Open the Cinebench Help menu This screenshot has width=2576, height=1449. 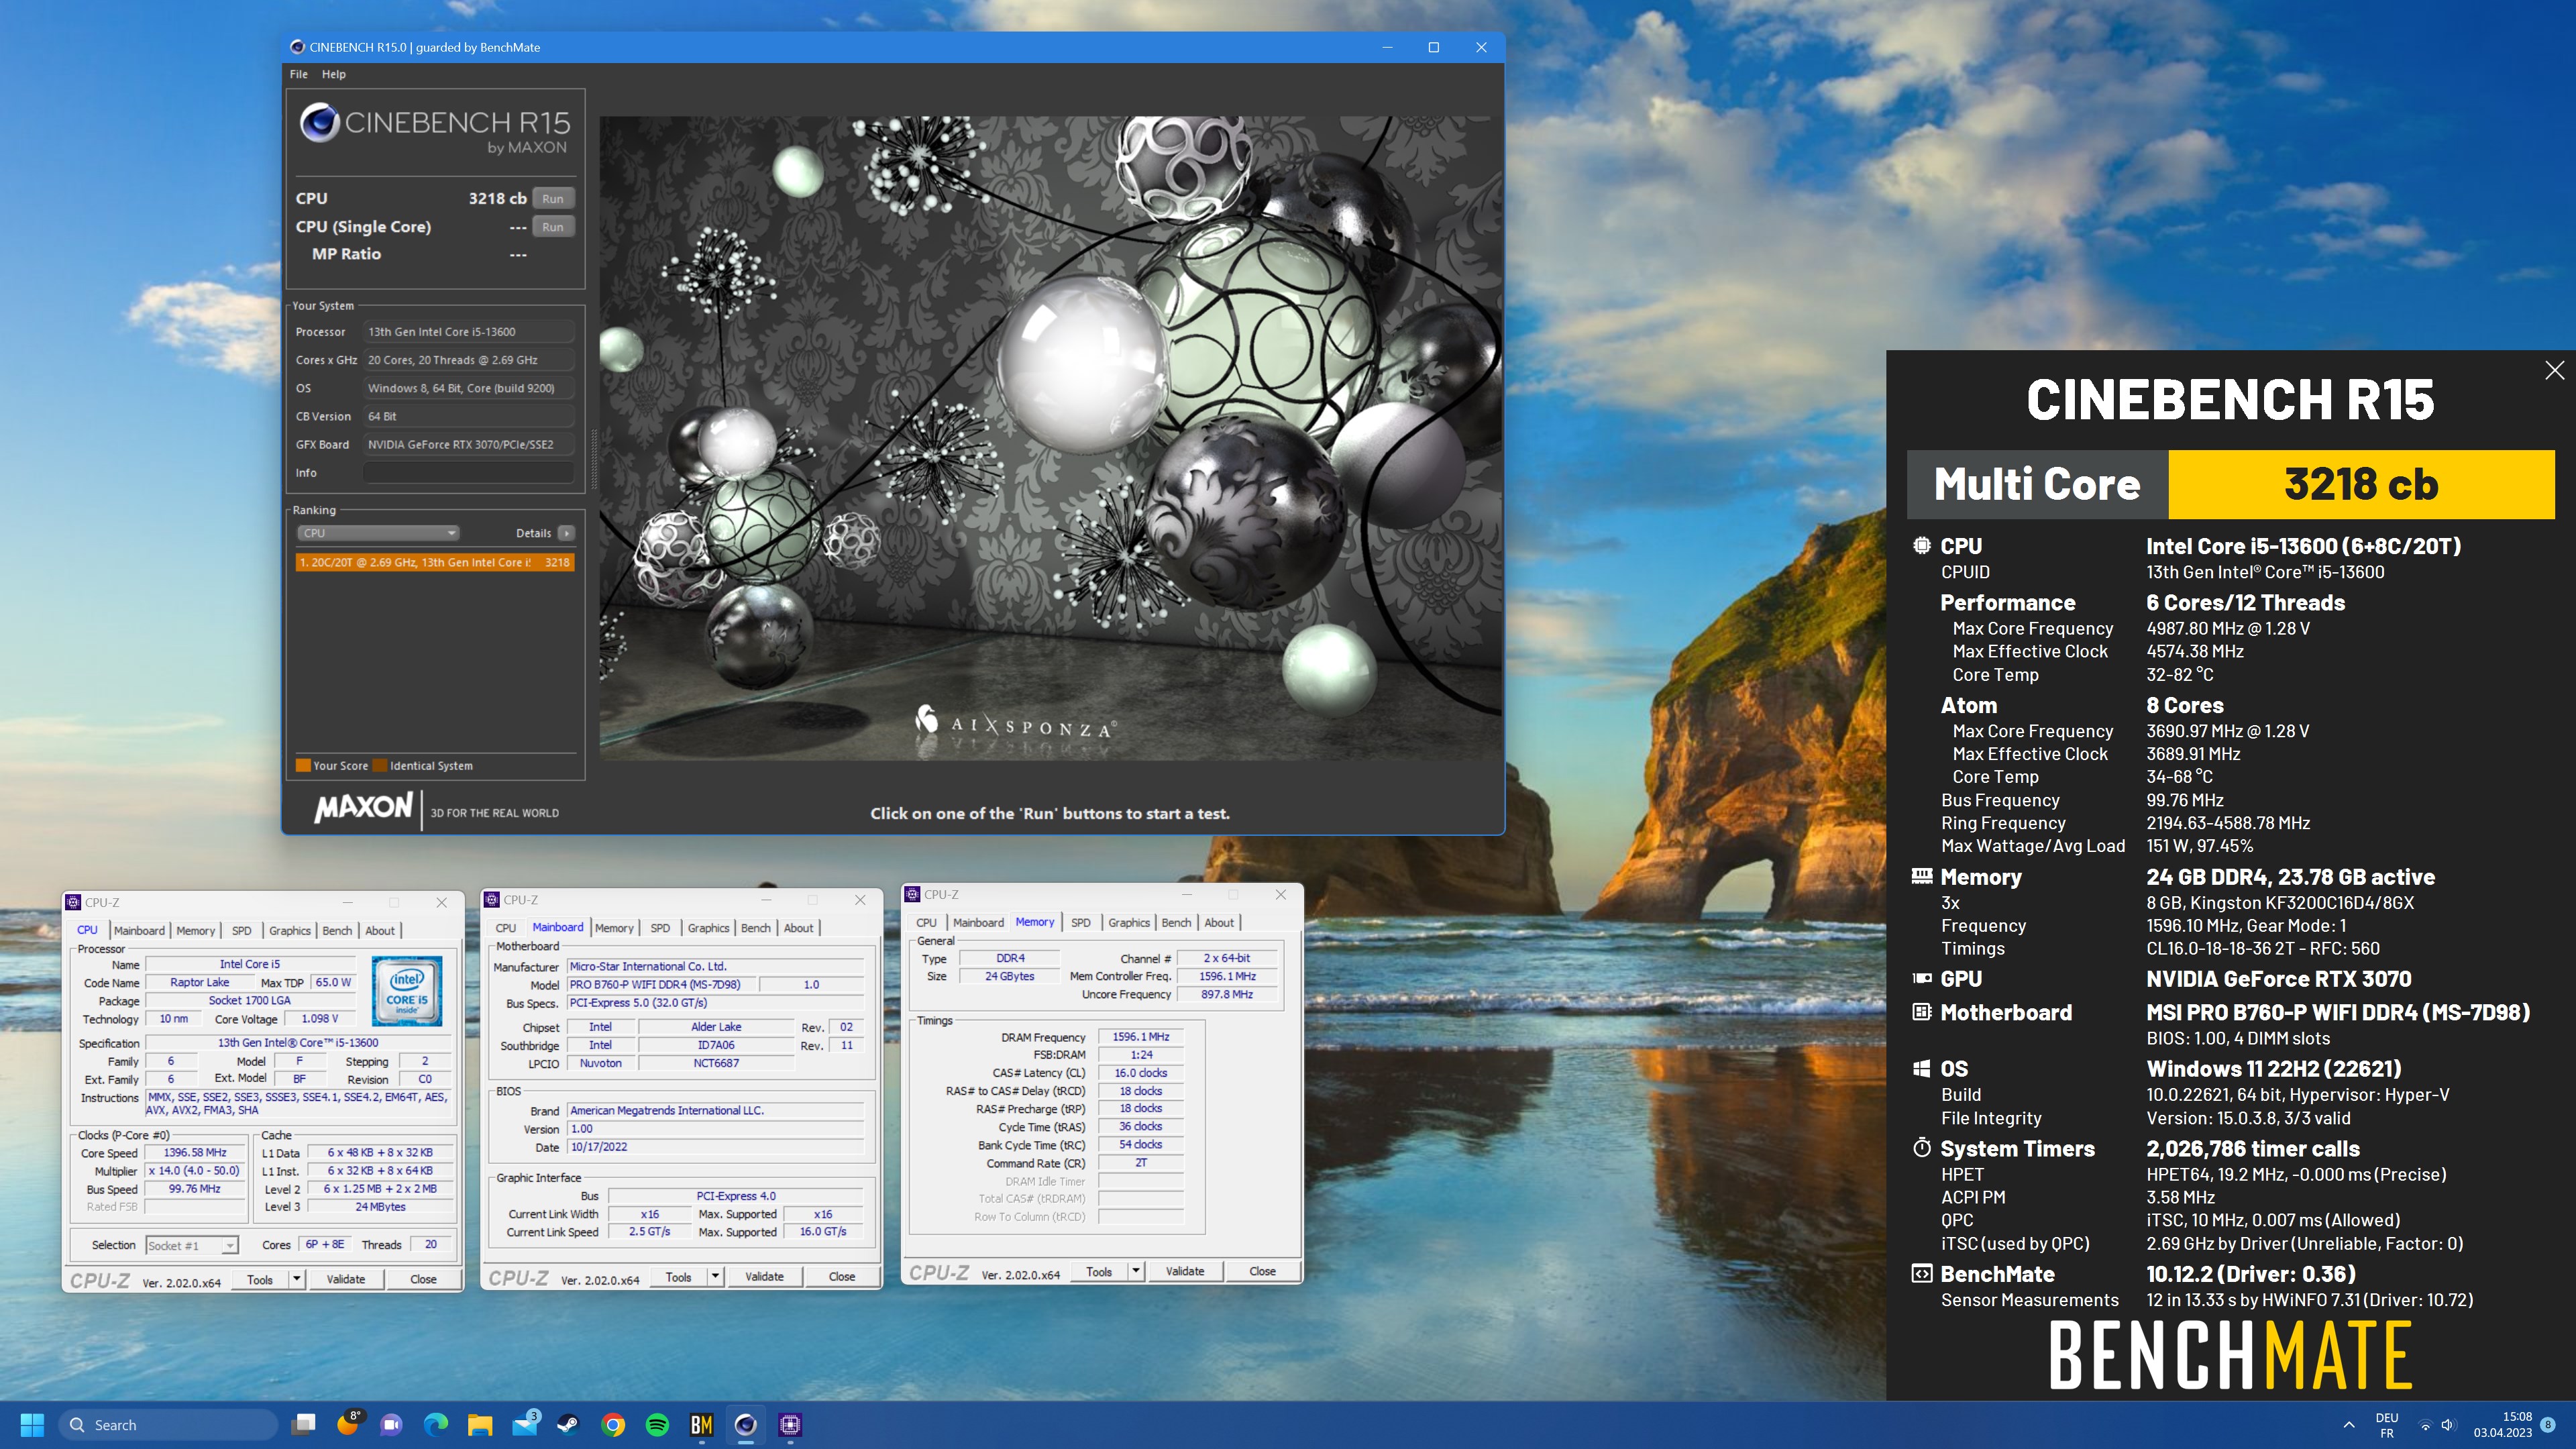coord(333,74)
